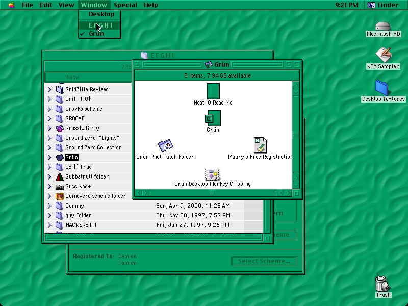Expand the GucciKoo+ disclosure triangle
Viewport: 408px width, 306px height.
[49, 186]
